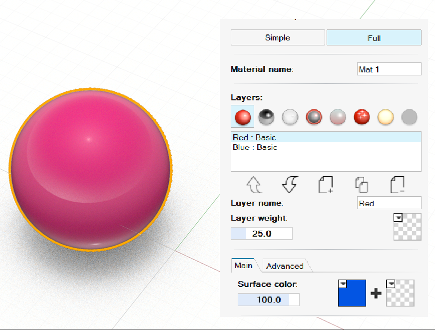
Task: Select the pale grey-pink sphere layer type
Action: pos(338,117)
